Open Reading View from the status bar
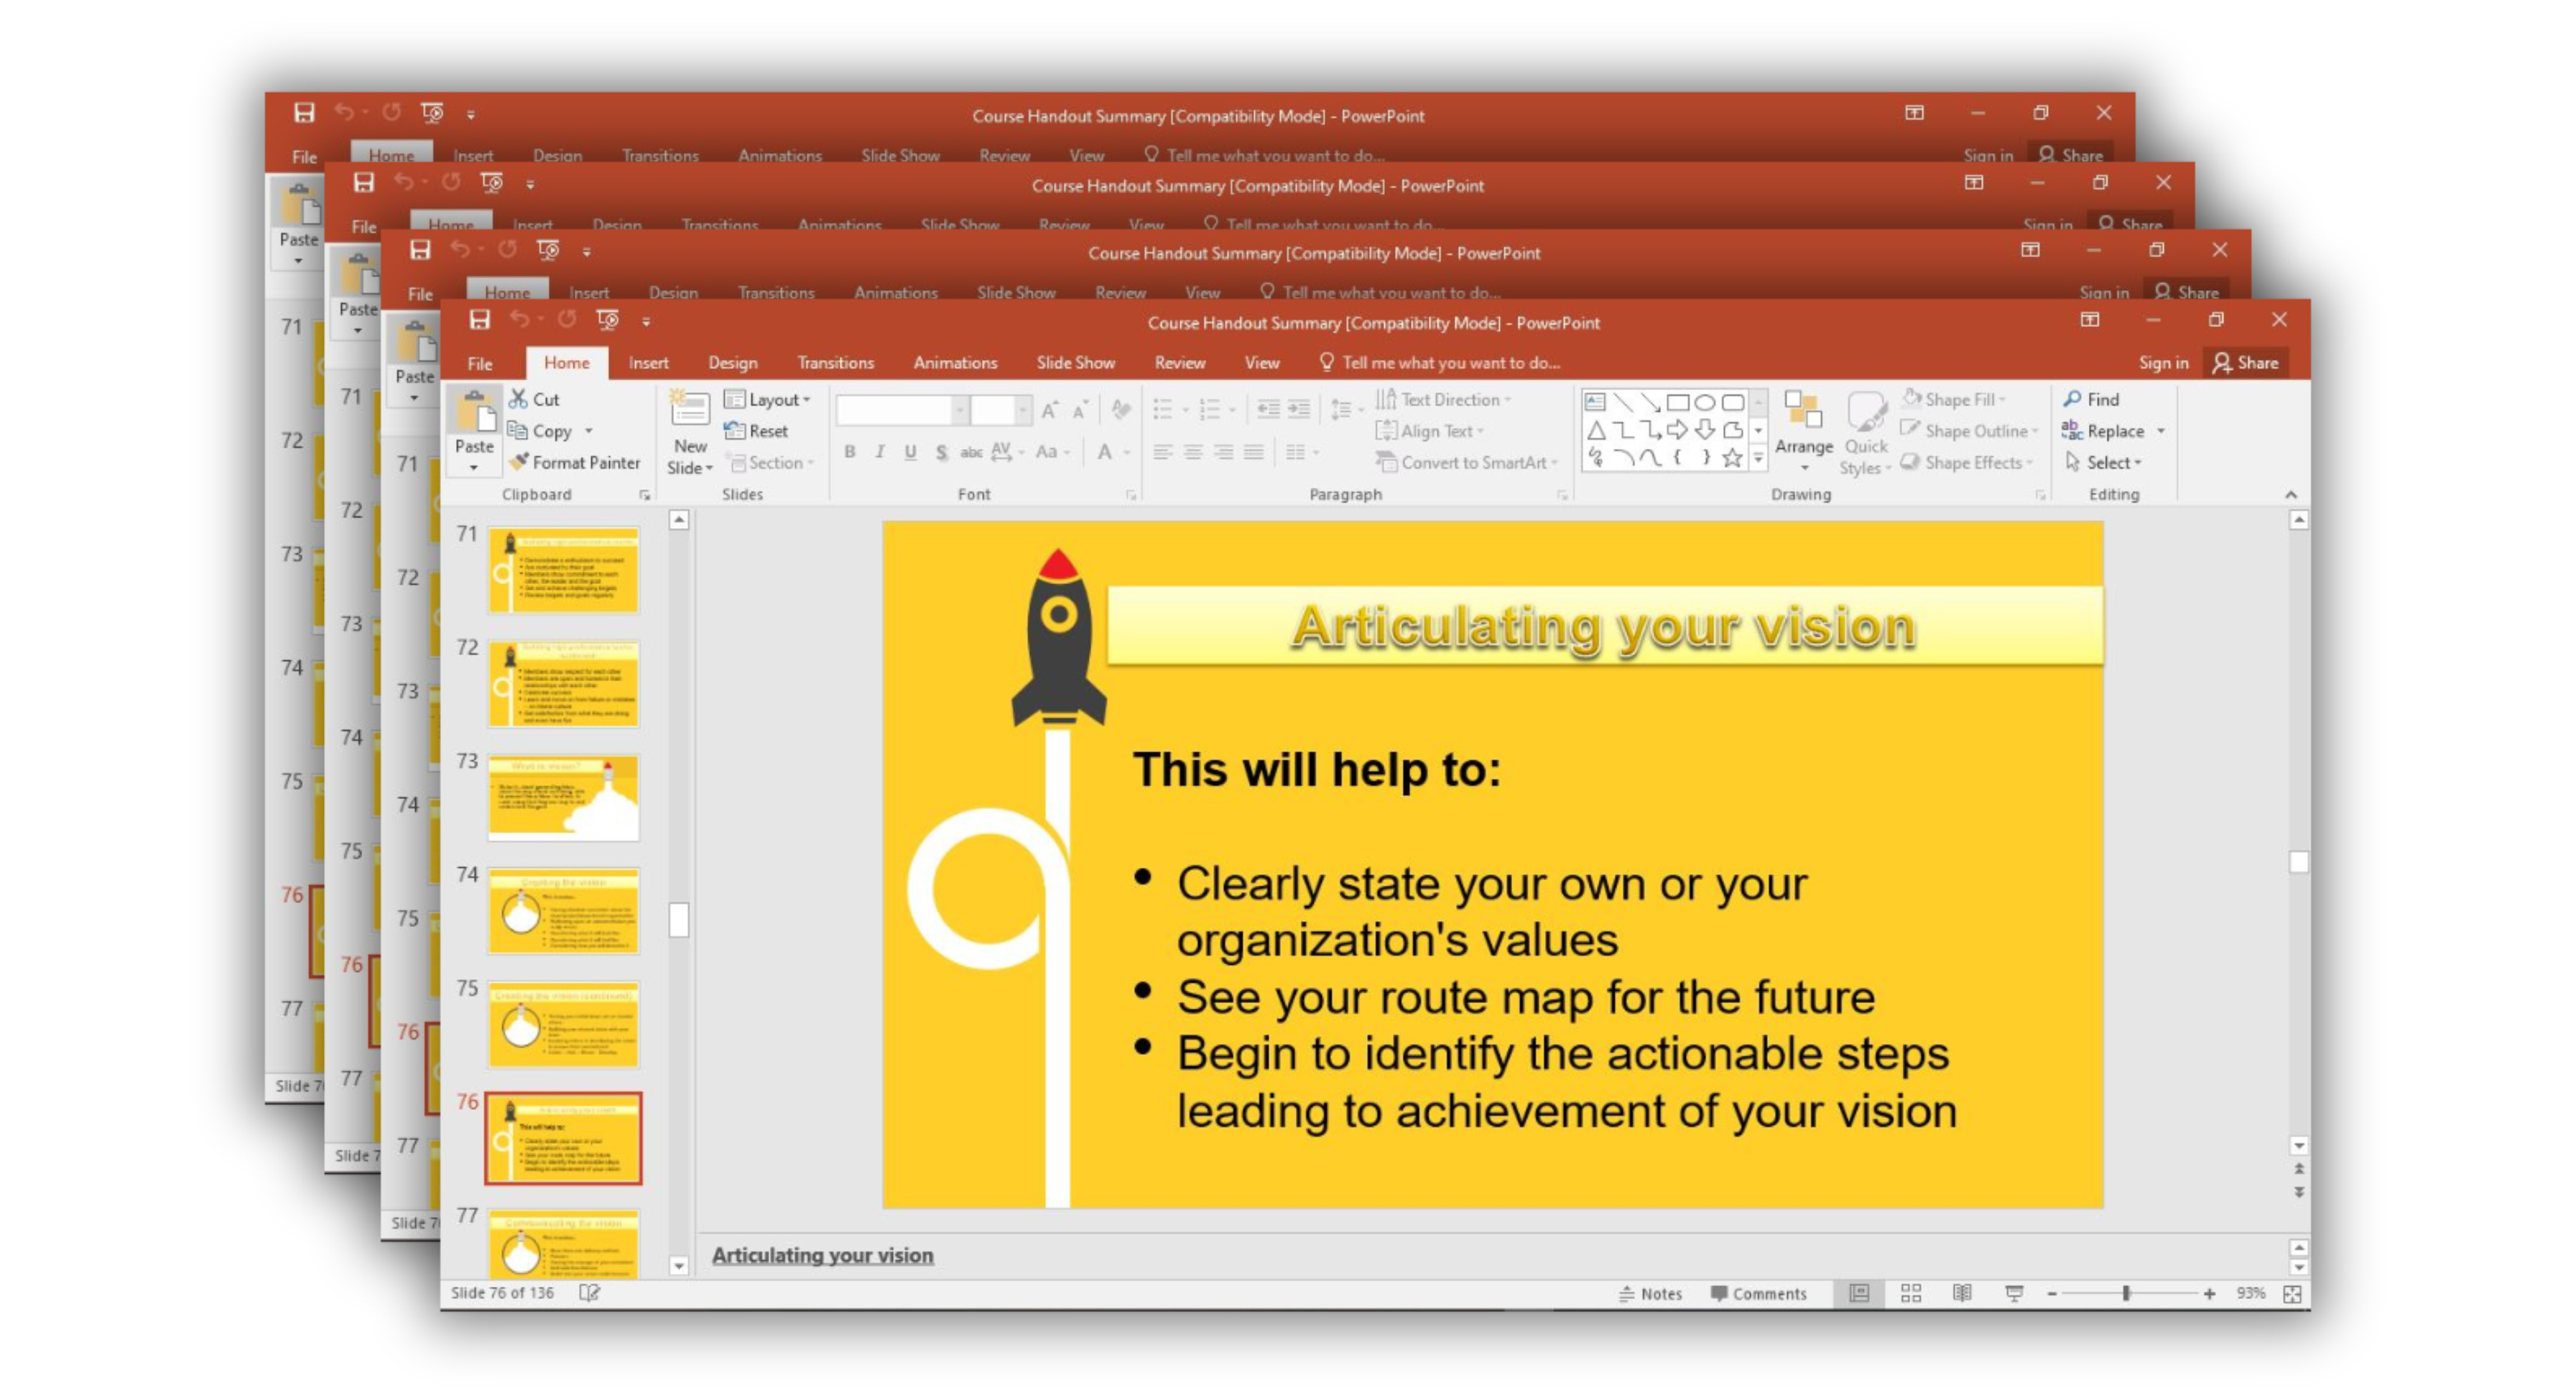Image resolution: width=2576 pixels, height=1396 pixels. pyautogui.click(x=1962, y=1293)
